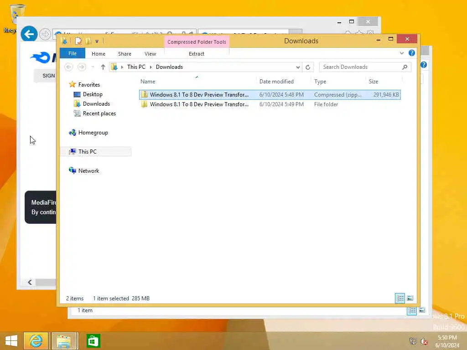467x350 pixels.
Task: Select This PC in the navigation pane
Action: [87, 152]
